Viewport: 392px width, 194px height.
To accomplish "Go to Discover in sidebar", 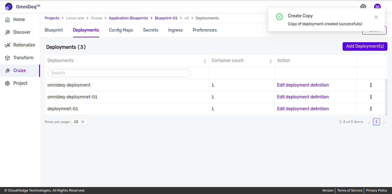I will (22, 32).
